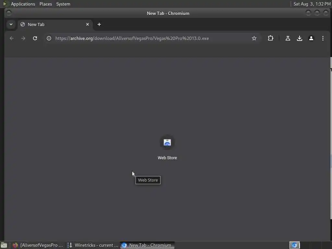Close the New Tab tab
Image resolution: width=332 pixels, height=249 pixels.
tap(88, 24)
